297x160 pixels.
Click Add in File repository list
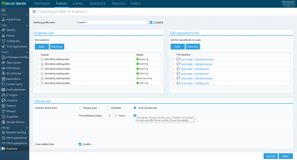point(178,47)
